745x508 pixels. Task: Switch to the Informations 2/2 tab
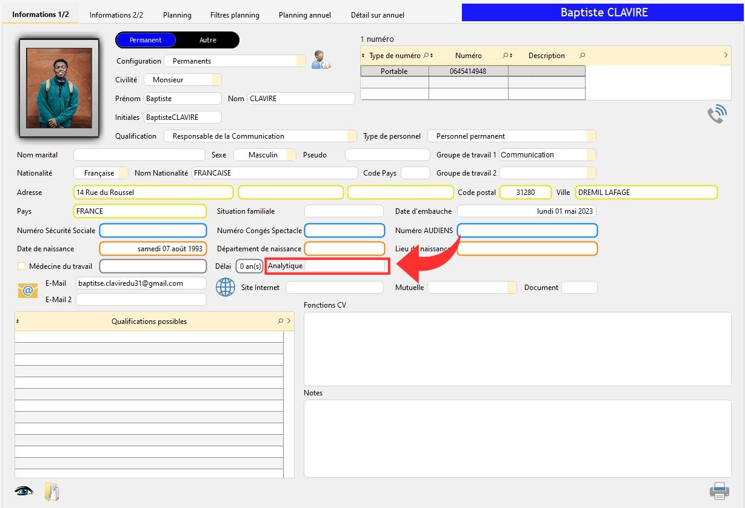(x=116, y=15)
